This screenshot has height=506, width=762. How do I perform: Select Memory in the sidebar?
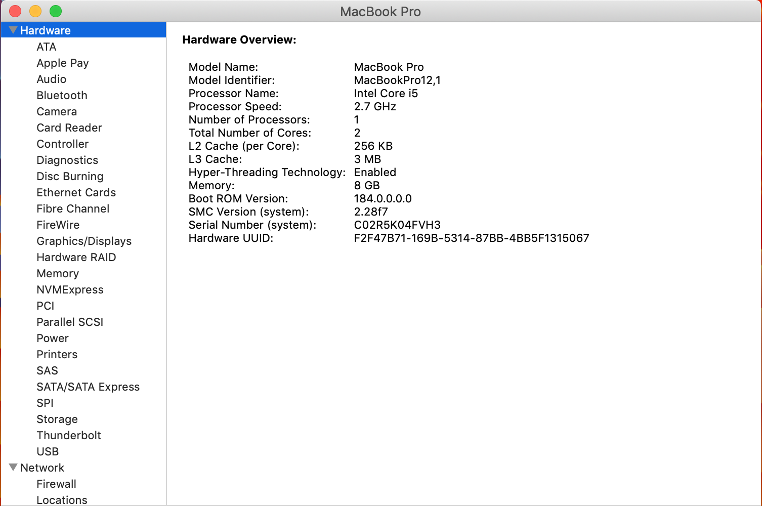[x=58, y=273]
